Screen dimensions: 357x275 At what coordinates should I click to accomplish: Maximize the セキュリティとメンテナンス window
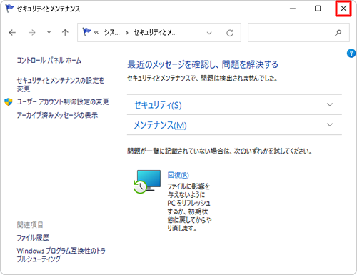318,9
